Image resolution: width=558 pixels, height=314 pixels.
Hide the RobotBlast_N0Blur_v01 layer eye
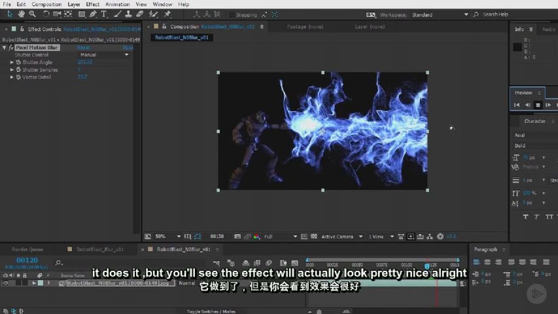(6, 283)
